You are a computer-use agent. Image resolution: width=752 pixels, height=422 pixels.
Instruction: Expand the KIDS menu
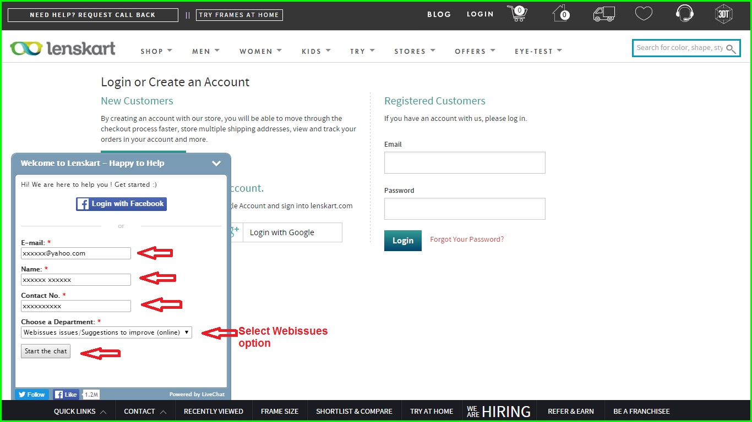click(317, 51)
